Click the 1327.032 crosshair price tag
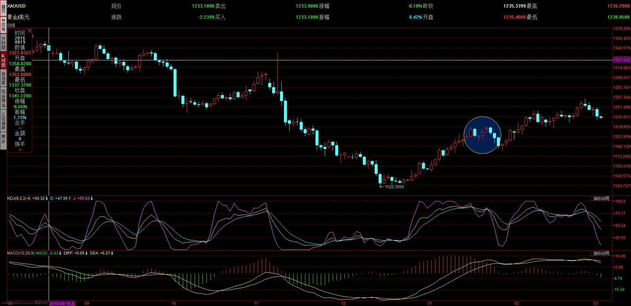The width and height of the screenshot is (631, 306). (x=622, y=60)
